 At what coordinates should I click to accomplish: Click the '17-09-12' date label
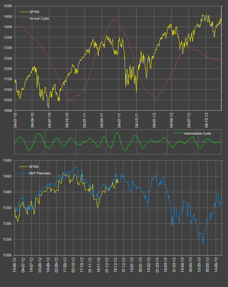tap(65, 265)
